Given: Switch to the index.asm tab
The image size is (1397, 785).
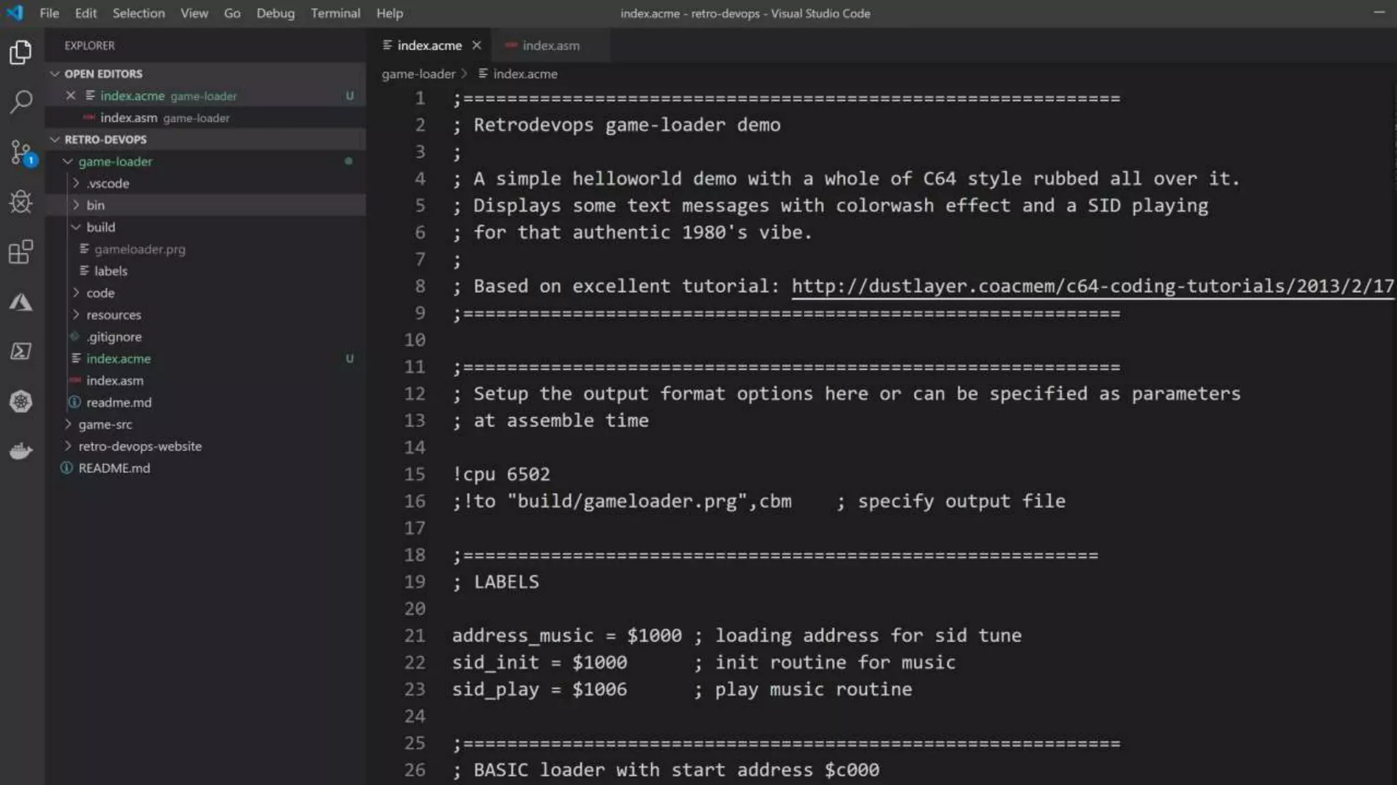Looking at the screenshot, I should pos(550,46).
